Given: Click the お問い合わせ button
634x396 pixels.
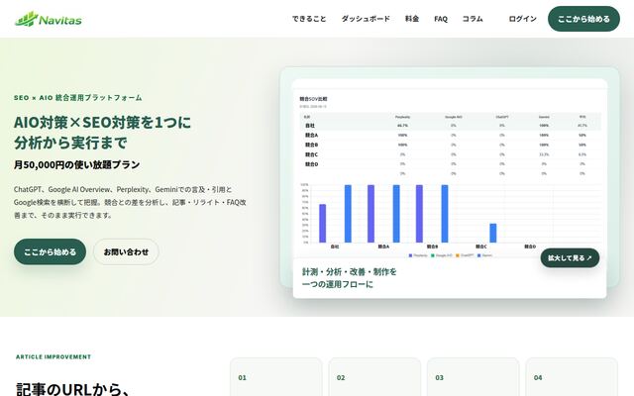Looking at the screenshot, I should [x=126, y=251].
